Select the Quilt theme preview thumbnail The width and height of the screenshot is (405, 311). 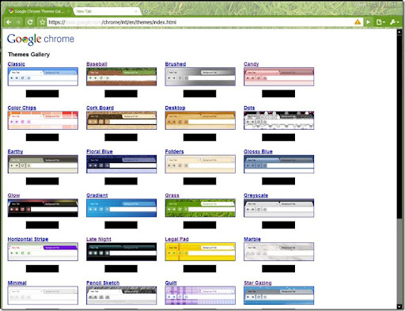pos(200,295)
